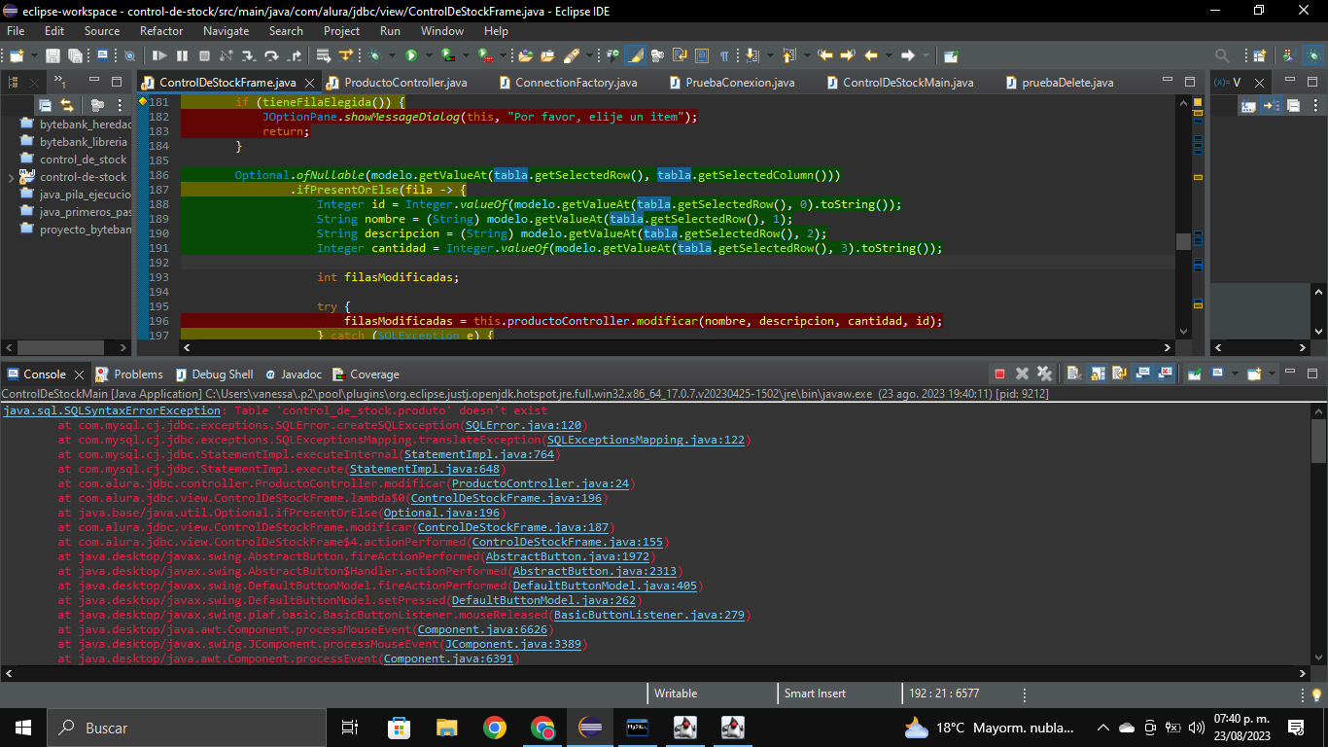This screenshot has height=747, width=1328.
Task: Close the ControlDeStockFrame.java editor tab
Action: 310,84
